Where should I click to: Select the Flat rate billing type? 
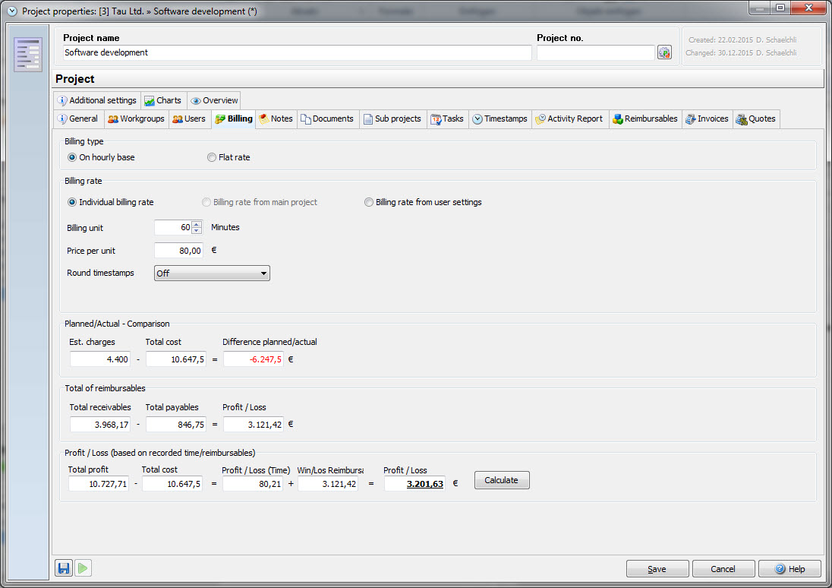(x=212, y=157)
